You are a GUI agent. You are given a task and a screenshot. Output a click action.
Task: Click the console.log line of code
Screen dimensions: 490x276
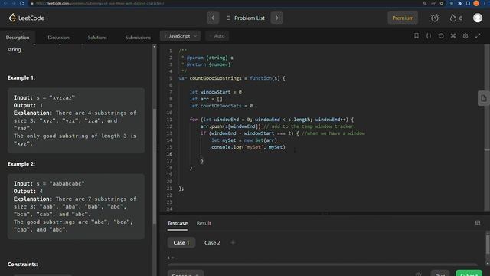coord(248,147)
